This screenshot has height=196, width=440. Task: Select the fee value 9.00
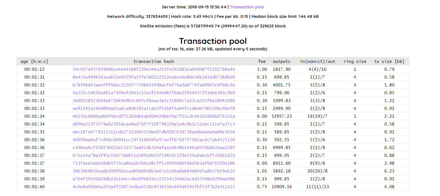point(262,116)
